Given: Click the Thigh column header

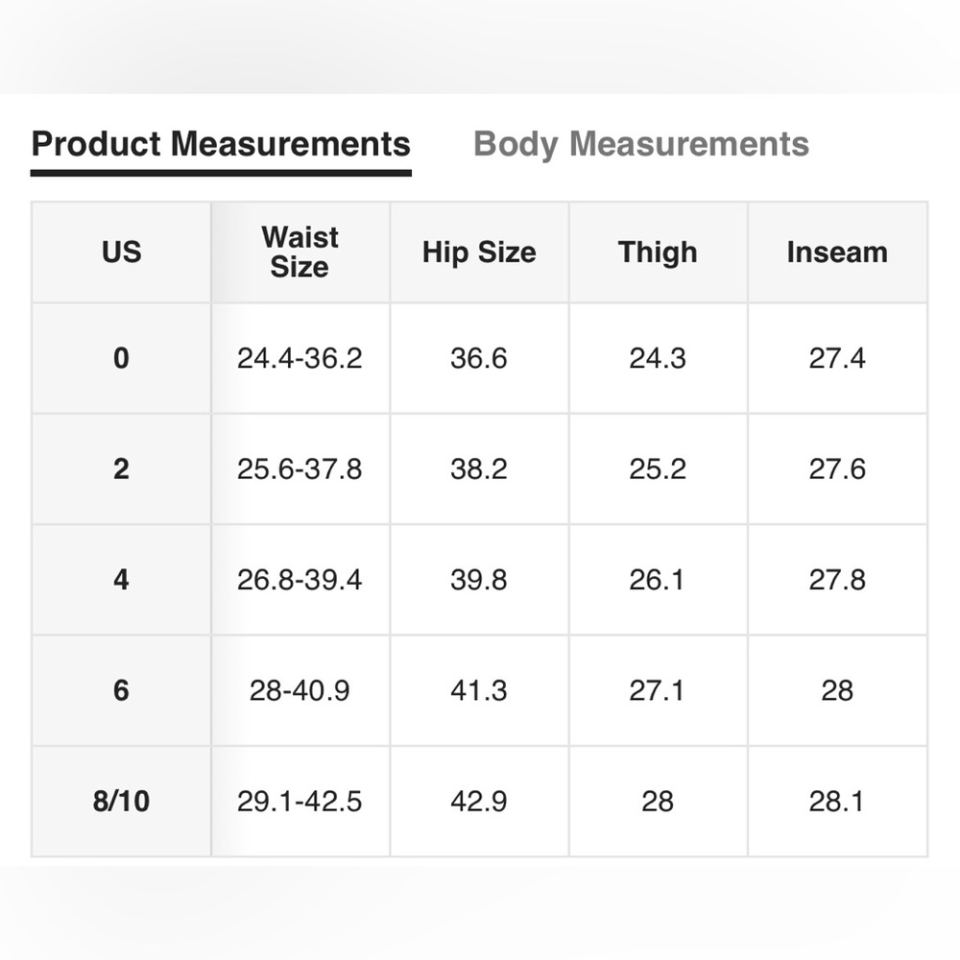Looking at the screenshot, I should click(x=659, y=252).
